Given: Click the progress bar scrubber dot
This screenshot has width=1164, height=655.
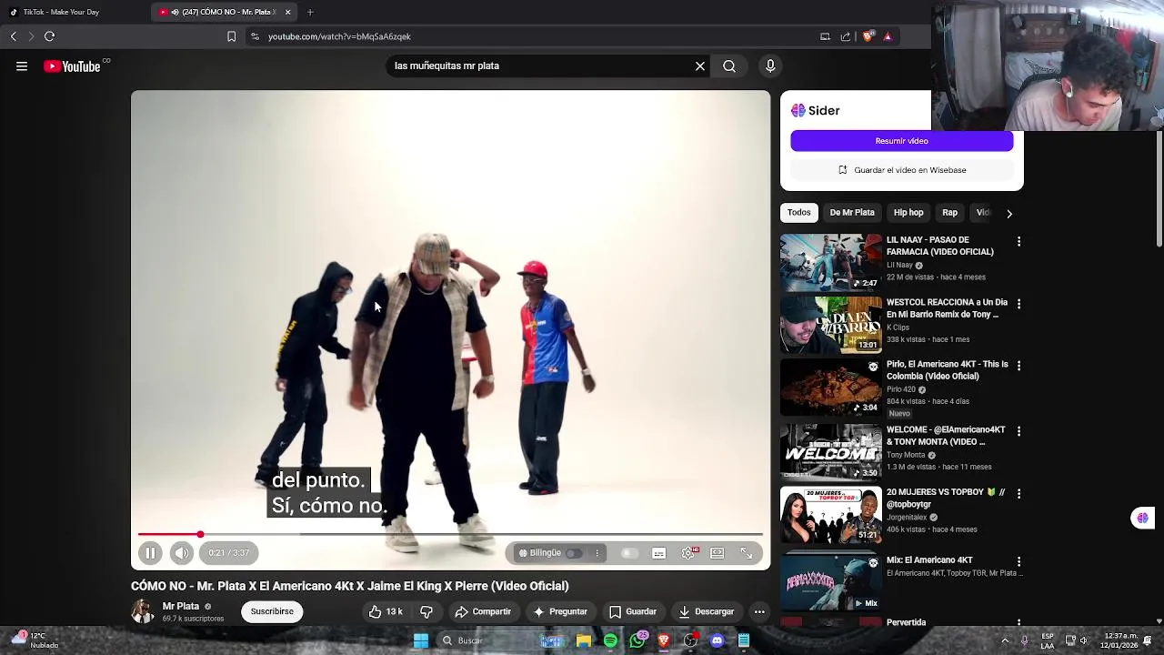Looking at the screenshot, I should [x=200, y=535].
